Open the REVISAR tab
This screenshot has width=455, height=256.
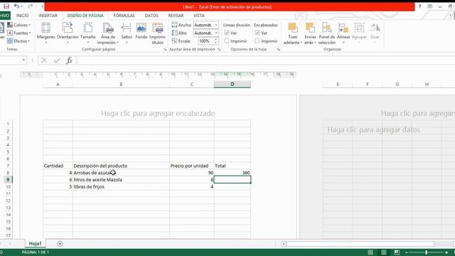[176, 16]
